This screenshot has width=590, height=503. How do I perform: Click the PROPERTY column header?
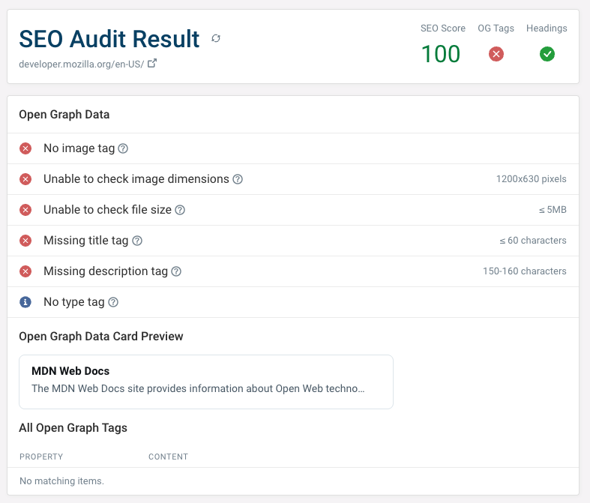tap(41, 457)
